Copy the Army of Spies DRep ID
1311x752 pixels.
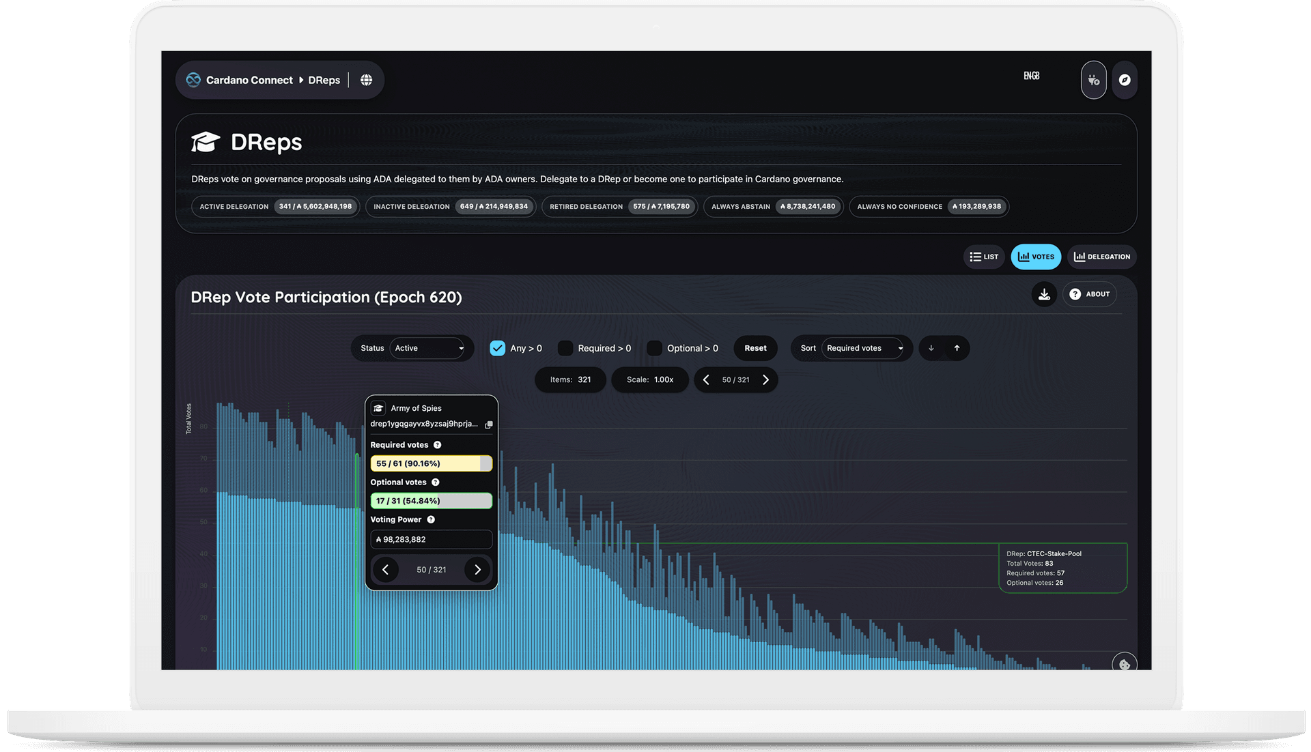click(488, 424)
